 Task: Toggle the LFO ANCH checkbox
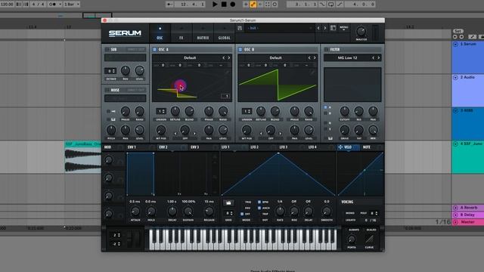pyautogui.click(x=259, y=208)
